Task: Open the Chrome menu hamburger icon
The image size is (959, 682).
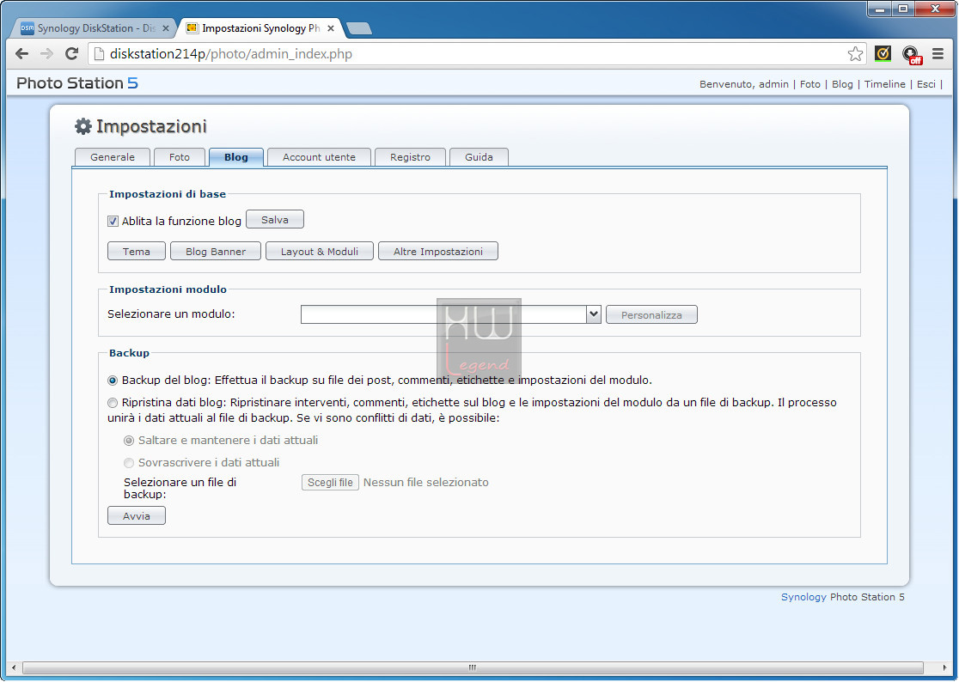Action: [x=938, y=54]
